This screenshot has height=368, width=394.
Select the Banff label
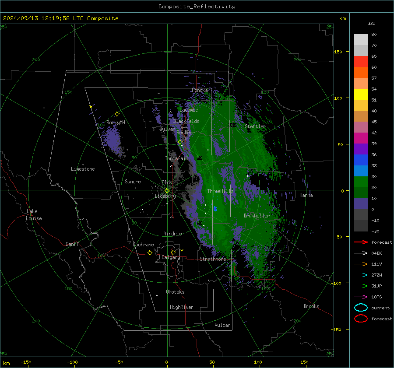72,244
